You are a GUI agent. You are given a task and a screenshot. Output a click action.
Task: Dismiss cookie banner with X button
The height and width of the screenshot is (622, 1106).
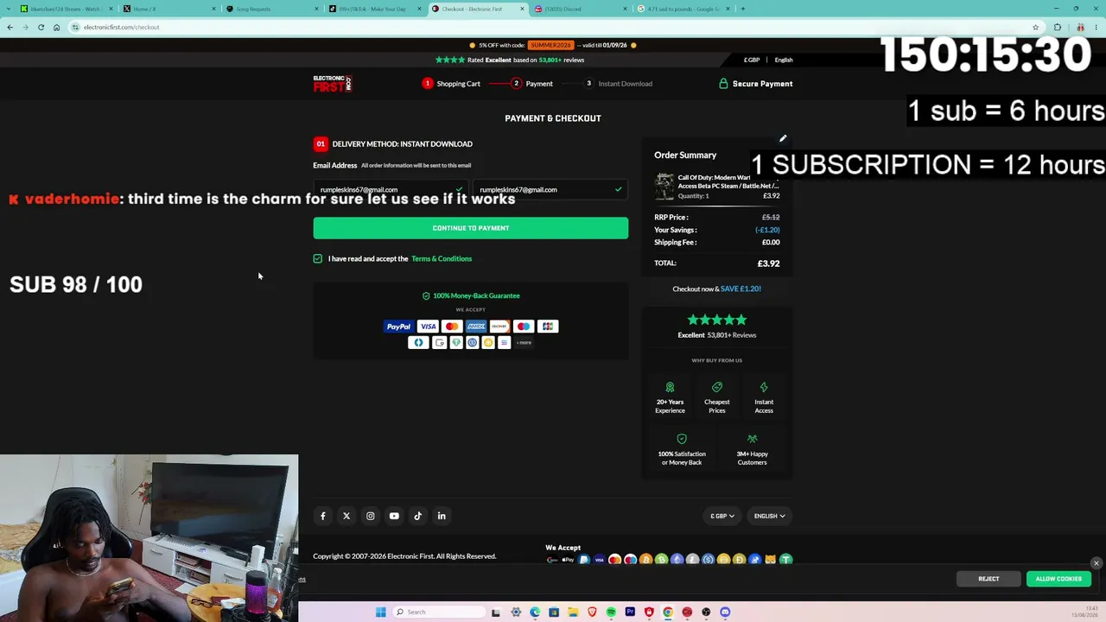[1096, 563]
